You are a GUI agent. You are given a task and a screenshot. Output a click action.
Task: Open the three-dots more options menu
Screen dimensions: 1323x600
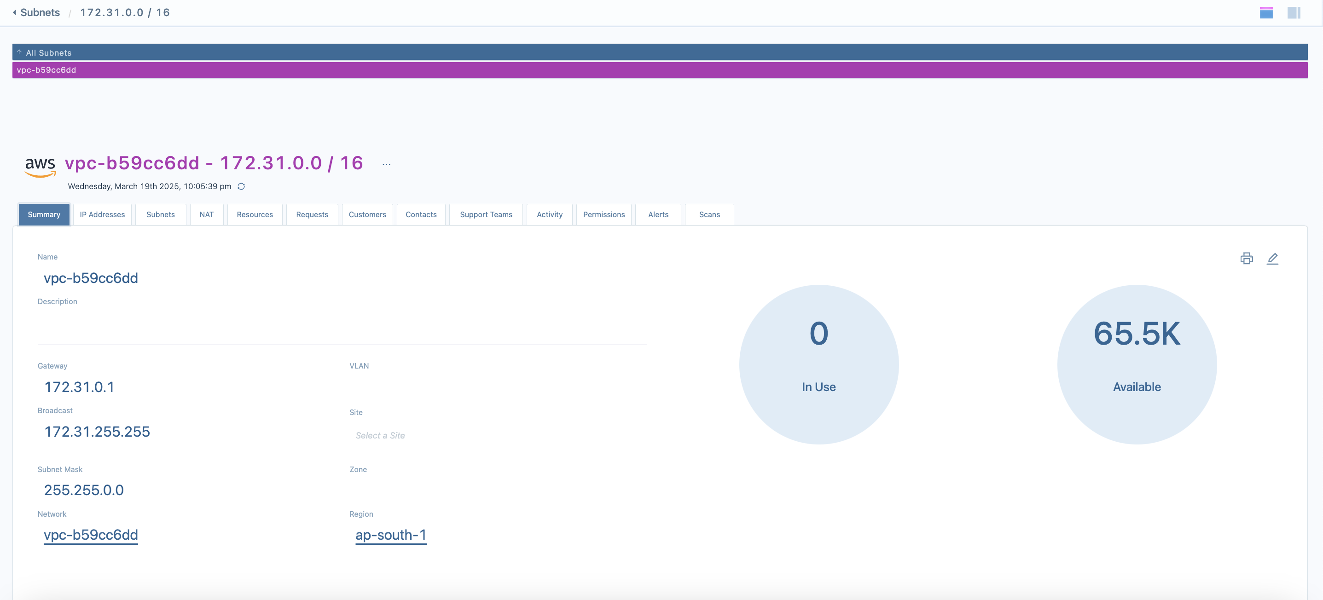click(x=386, y=164)
